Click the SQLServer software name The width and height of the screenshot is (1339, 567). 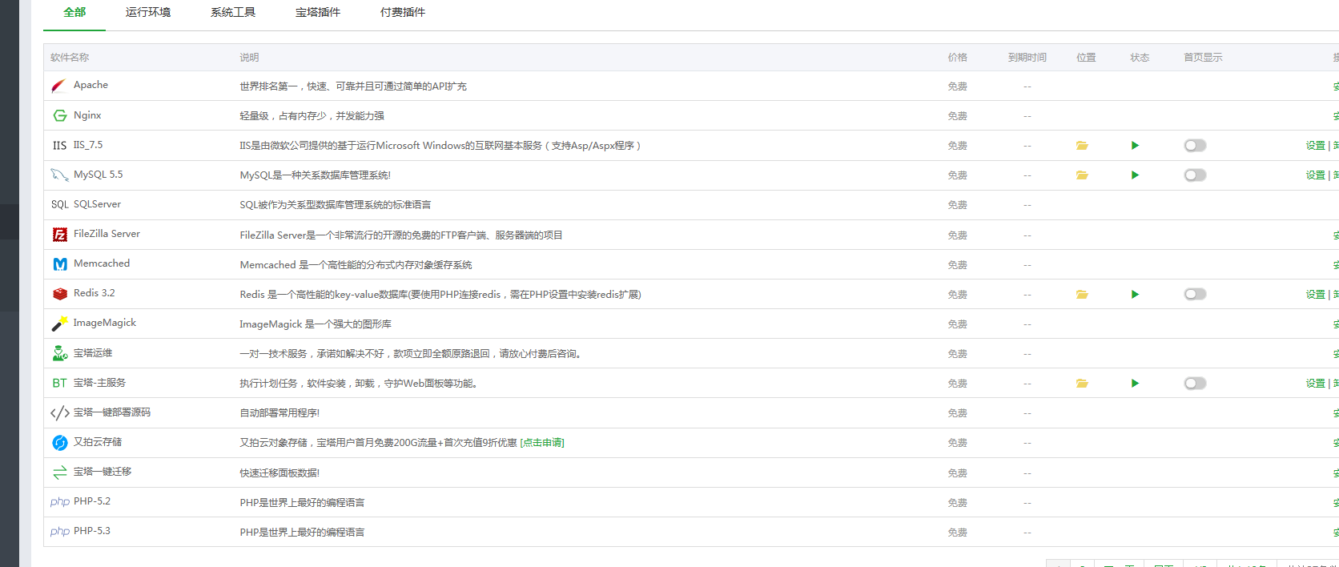click(97, 204)
